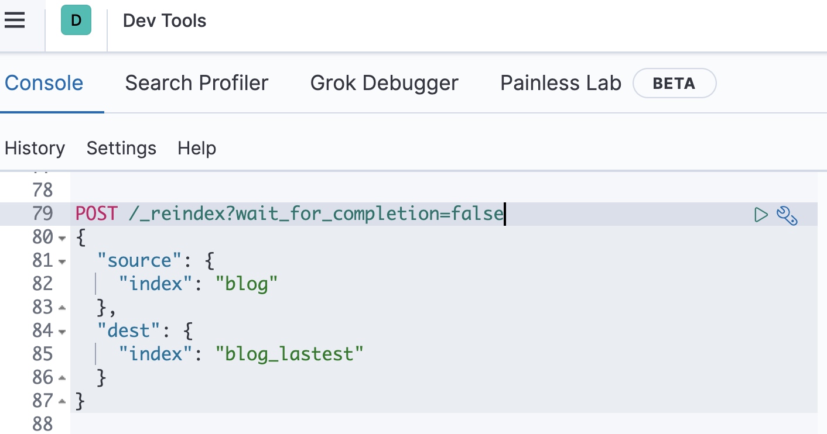This screenshot has height=434, width=827.
Task: Collapse the fold arrow on line 80
Action: click(62, 238)
